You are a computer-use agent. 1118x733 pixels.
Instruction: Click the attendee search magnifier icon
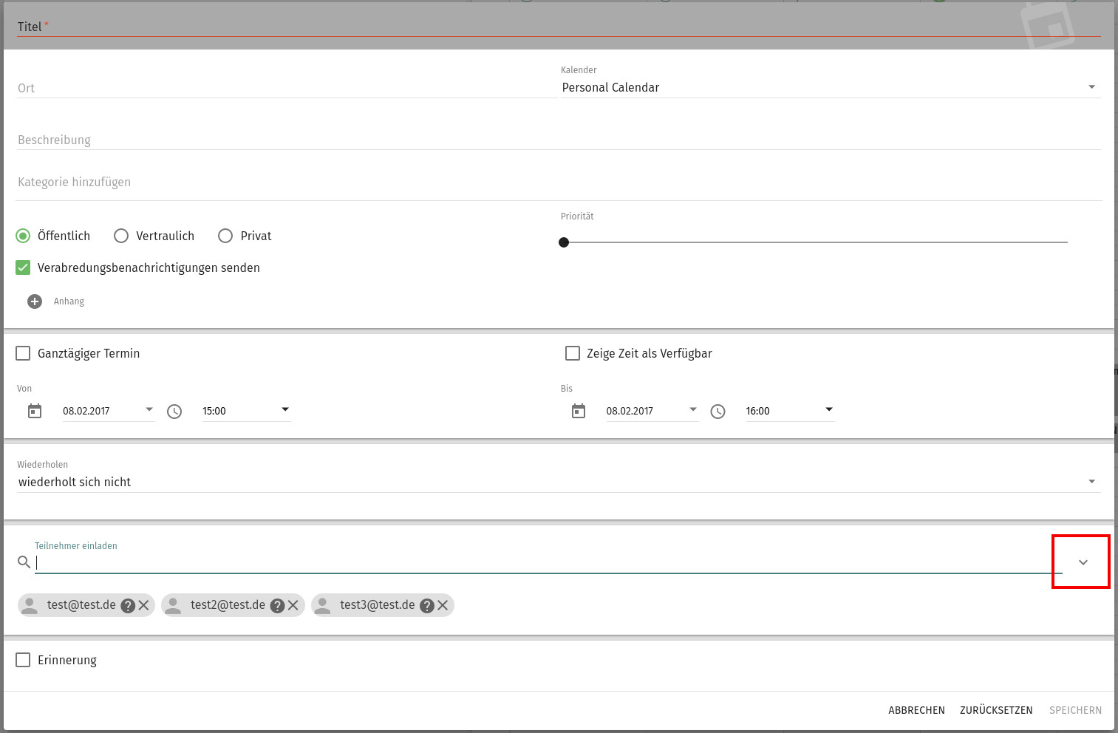[24, 562]
